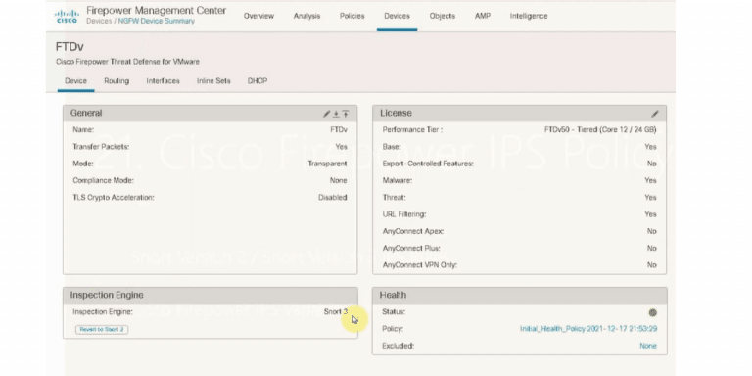Open the Overview menu
The width and height of the screenshot is (752, 376).
click(258, 16)
